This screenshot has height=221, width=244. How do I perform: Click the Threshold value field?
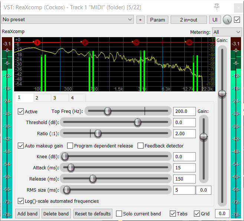(184, 123)
